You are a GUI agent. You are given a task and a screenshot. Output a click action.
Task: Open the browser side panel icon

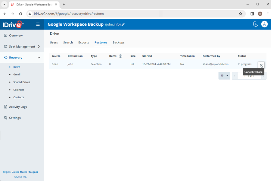tap(252, 14)
